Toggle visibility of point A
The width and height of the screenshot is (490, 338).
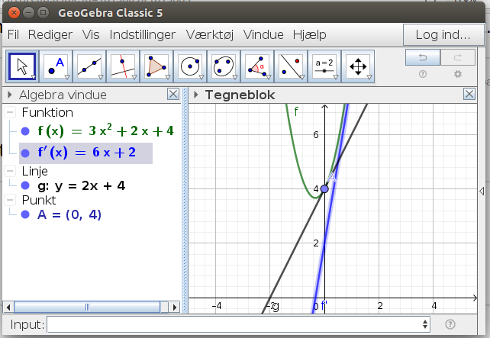pos(25,214)
